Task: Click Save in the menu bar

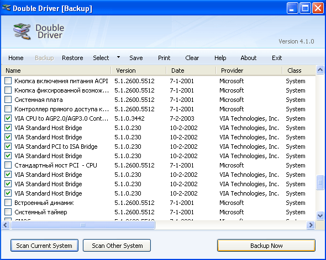Action: pyautogui.click(x=136, y=58)
